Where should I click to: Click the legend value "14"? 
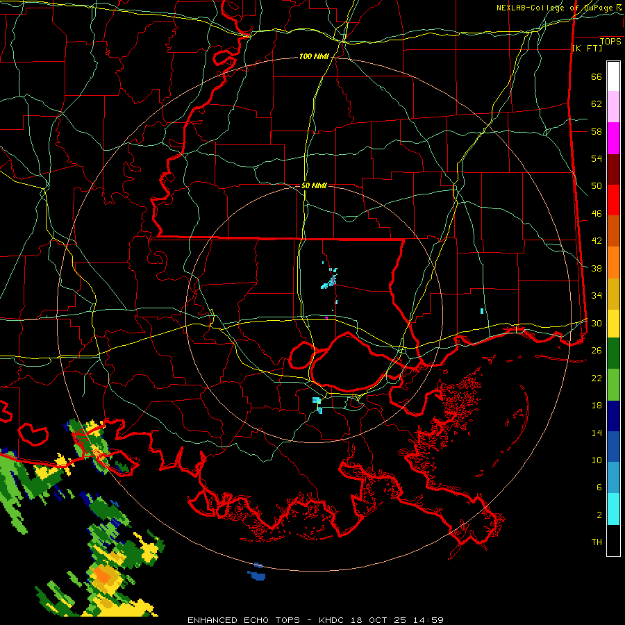pos(597,433)
